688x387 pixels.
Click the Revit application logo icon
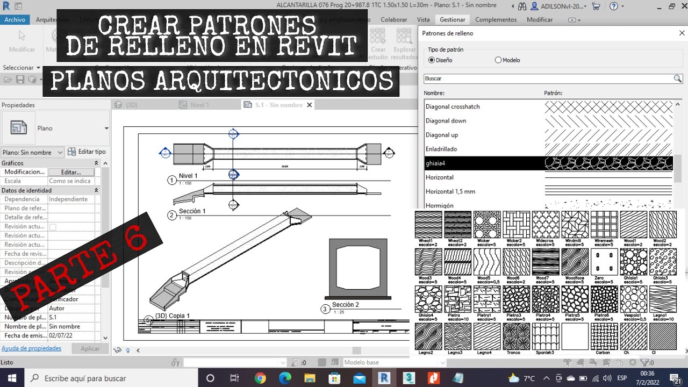click(6, 6)
